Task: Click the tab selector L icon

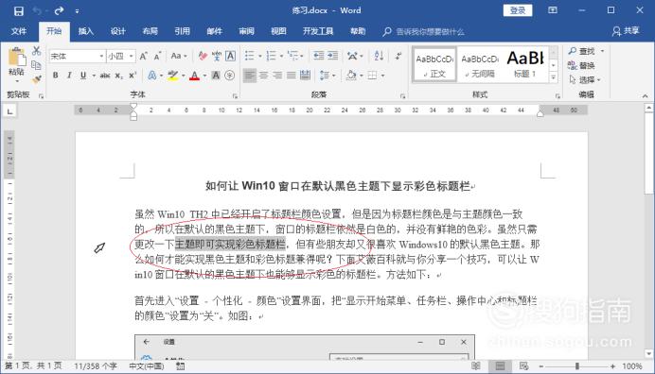Action: coord(9,110)
